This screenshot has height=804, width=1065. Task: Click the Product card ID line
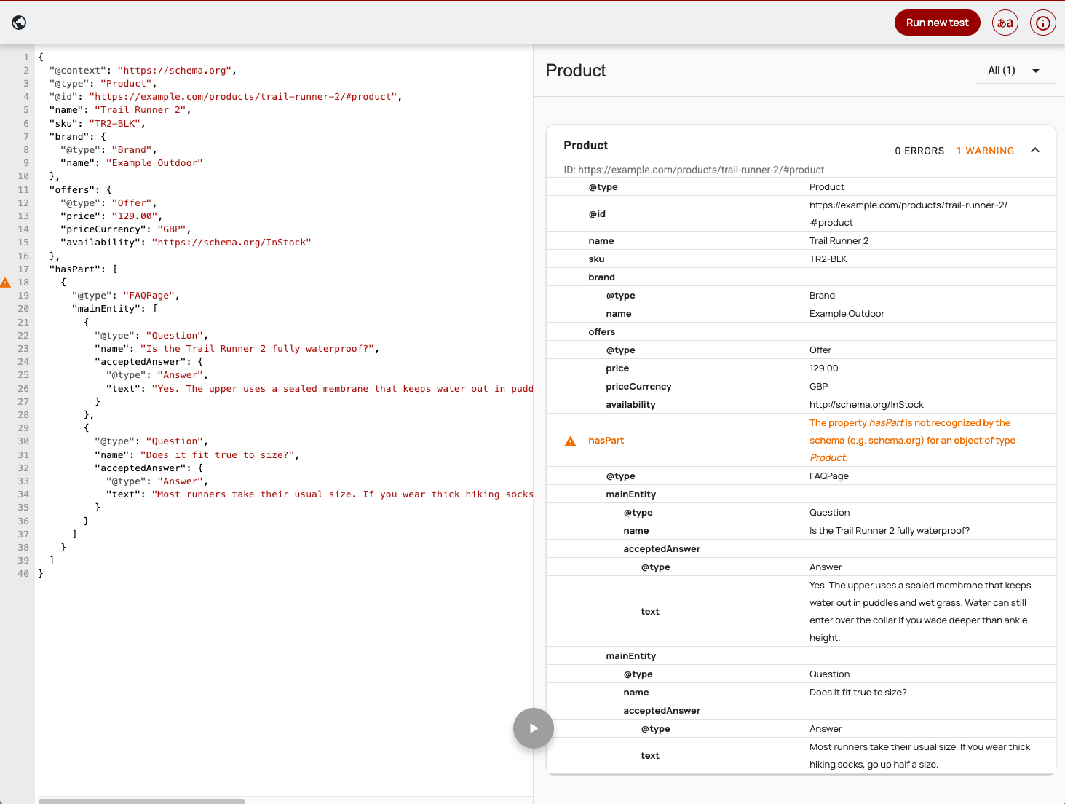694,170
